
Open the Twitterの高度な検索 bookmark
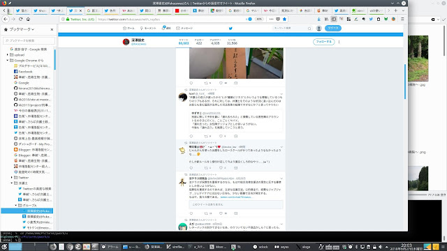[x=35, y=188]
